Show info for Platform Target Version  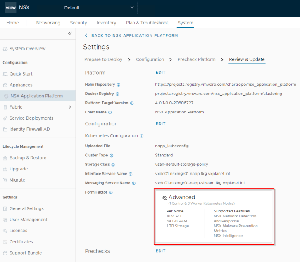click(x=132, y=103)
